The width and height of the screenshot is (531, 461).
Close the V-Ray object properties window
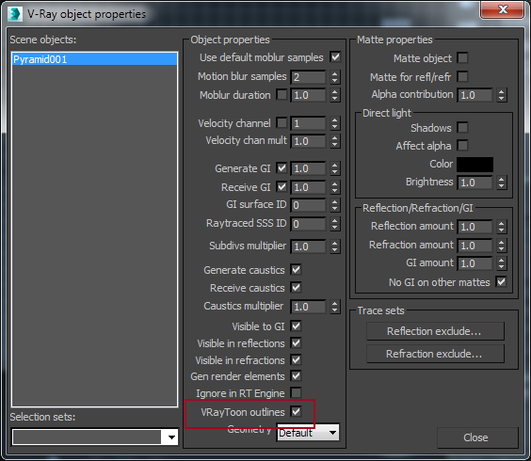click(x=502, y=9)
